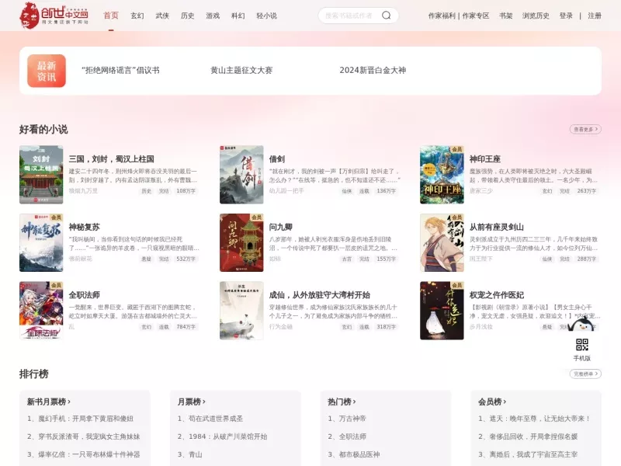Click the 最新资讯 red badge
This screenshot has height=466, width=621.
(x=47, y=71)
